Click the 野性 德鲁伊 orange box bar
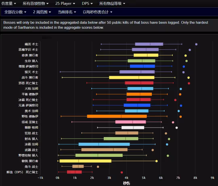218x186 pixels. 117,116
